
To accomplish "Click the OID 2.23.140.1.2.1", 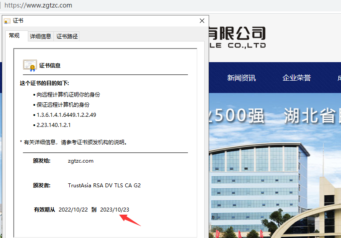I will [x=53, y=125].
